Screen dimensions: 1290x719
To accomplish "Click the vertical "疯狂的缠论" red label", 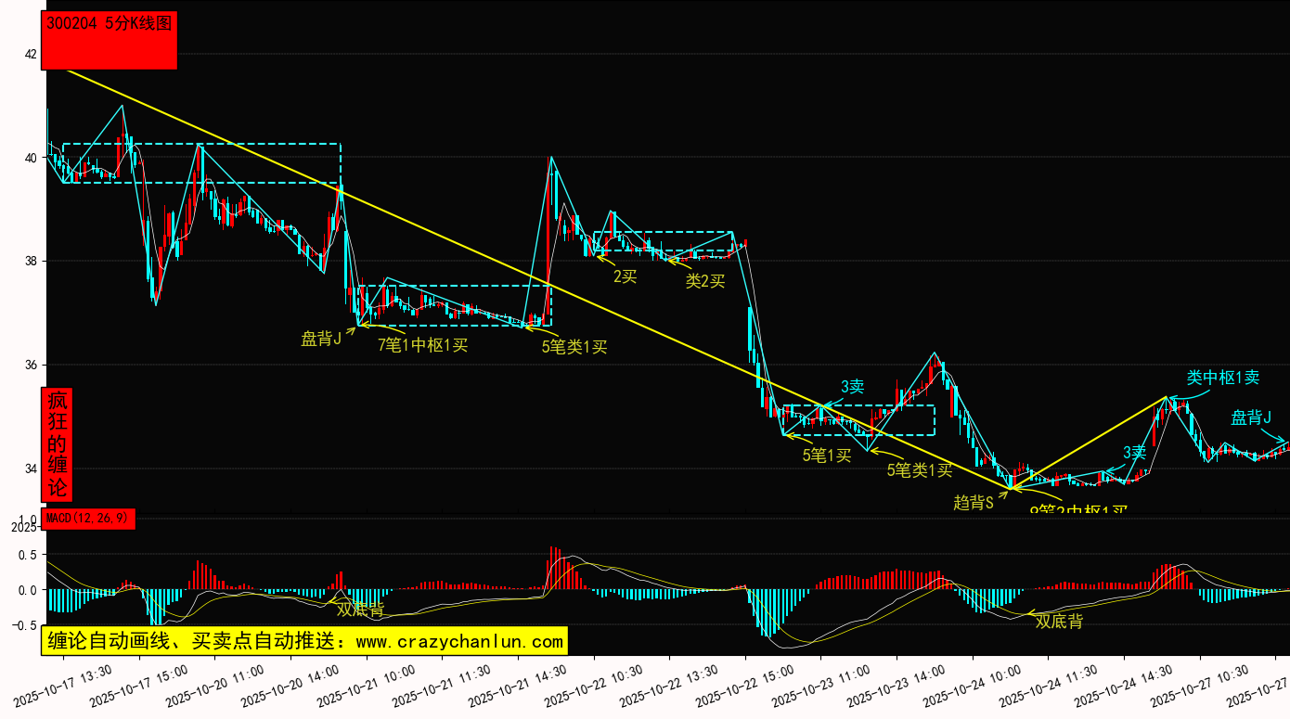I will pos(58,443).
